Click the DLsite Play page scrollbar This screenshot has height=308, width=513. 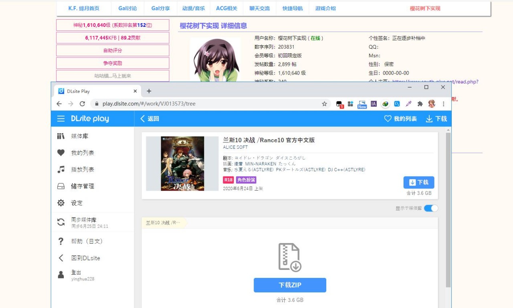448,209
